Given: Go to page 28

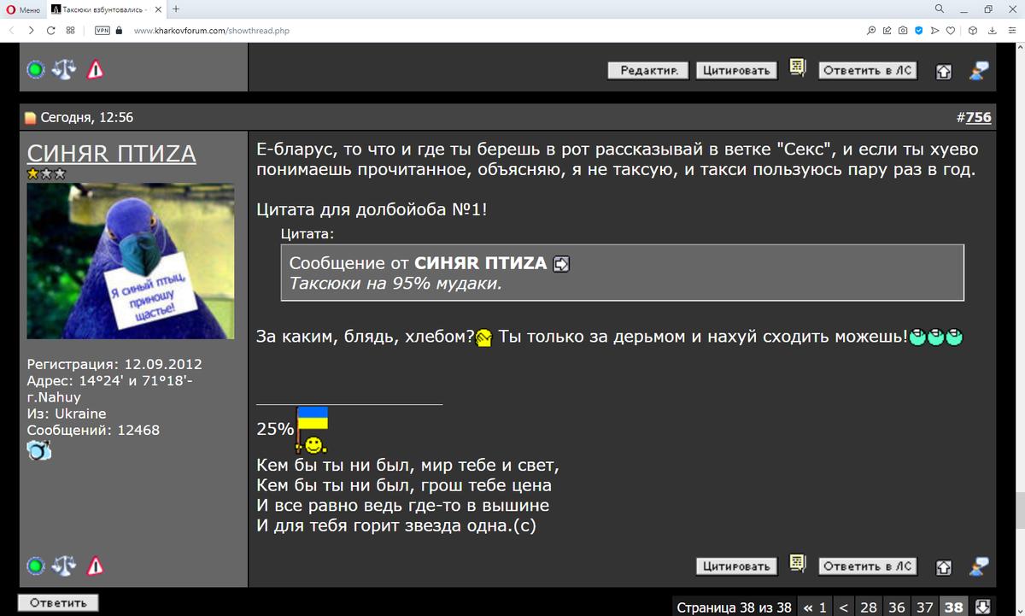Looking at the screenshot, I should click(x=869, y=607).
